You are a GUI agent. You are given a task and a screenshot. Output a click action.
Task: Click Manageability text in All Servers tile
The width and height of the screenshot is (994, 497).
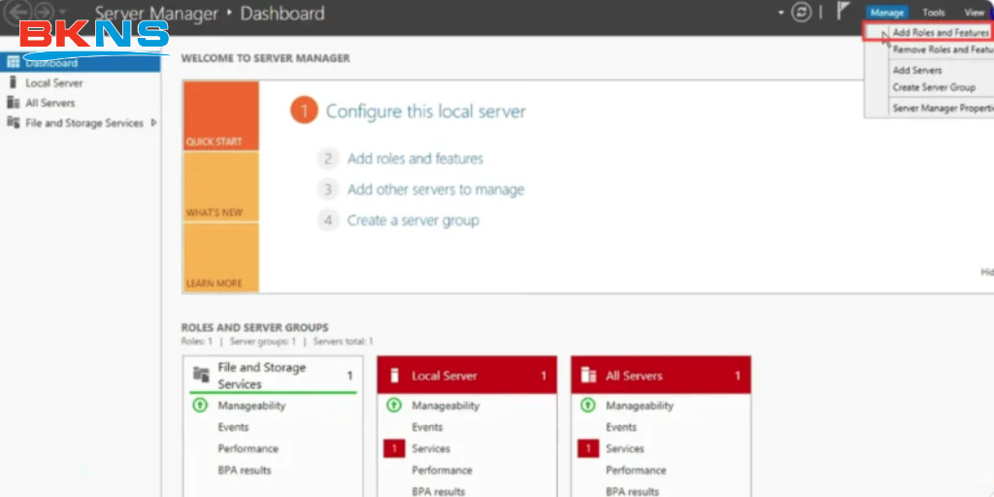pyautogui.click(x=640, y=405)
